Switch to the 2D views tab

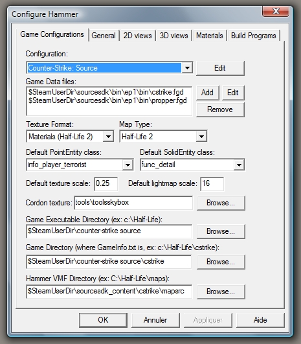pos(137,36)
